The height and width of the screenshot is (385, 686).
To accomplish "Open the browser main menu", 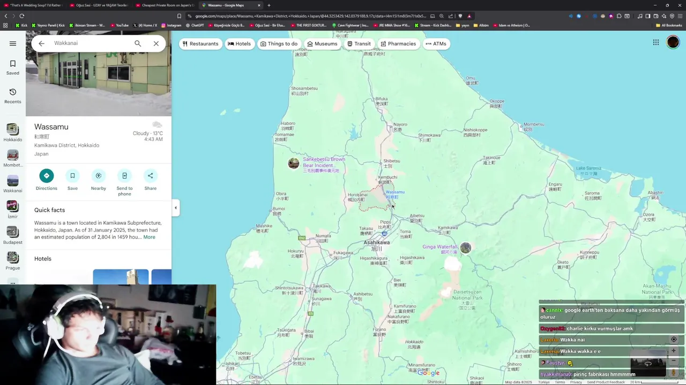I will coord(680,16).
